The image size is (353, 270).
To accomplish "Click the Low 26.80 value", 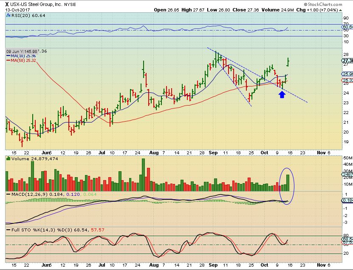I will coord(219,10).
